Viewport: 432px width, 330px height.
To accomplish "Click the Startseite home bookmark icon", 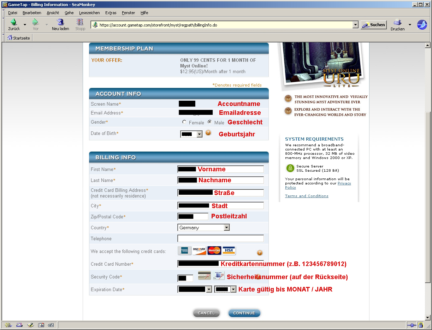I will point(10,38).
